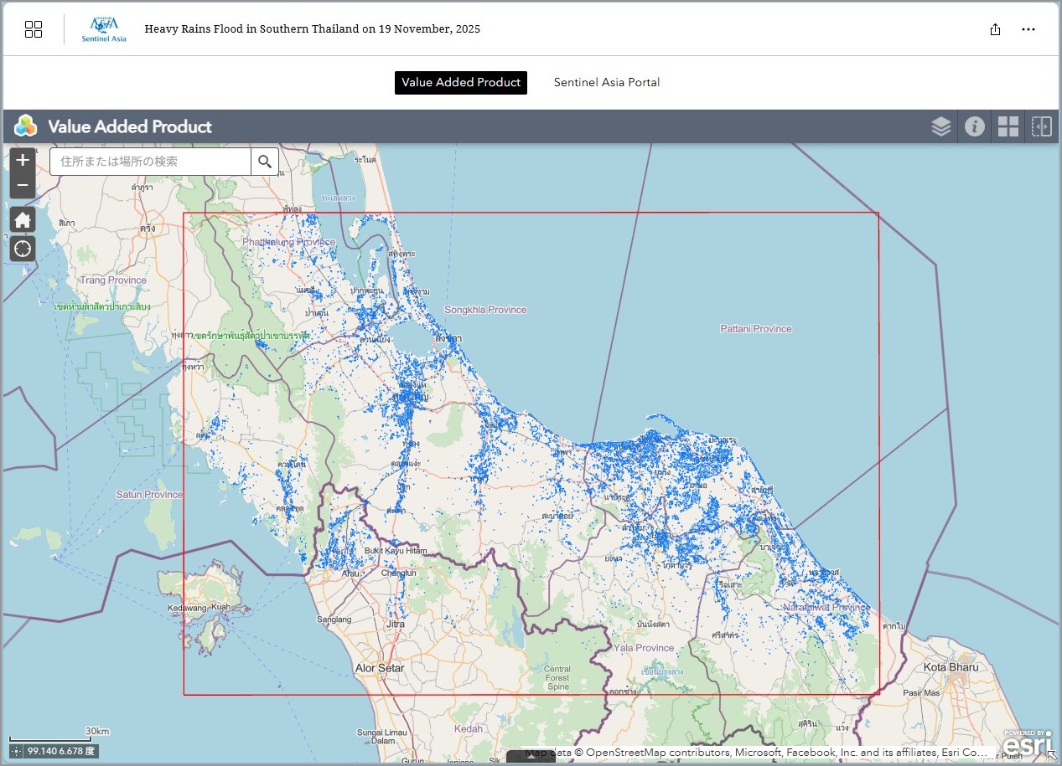Screen dimensions: 1062x766
Task: Select the Value Added Product tab
Action: (461, 82)
